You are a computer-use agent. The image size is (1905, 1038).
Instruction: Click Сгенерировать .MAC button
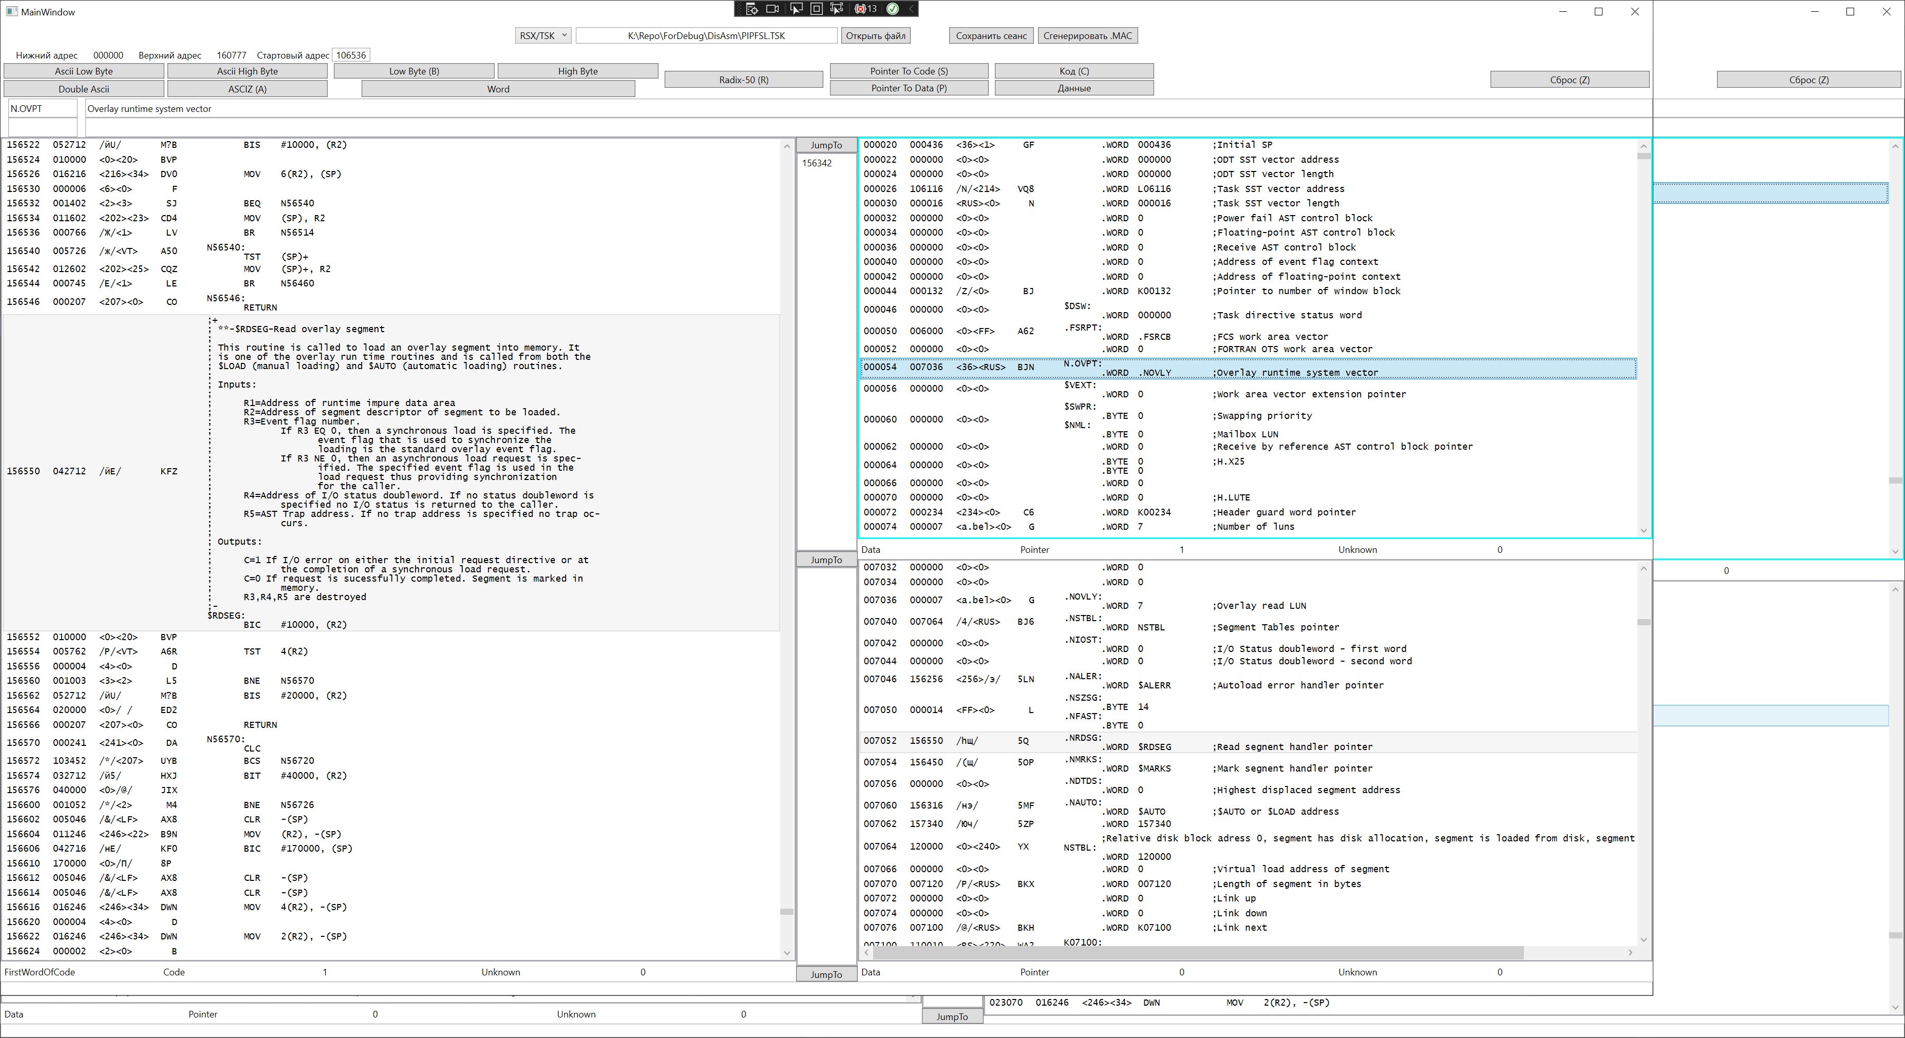(x=1087, y=35)
